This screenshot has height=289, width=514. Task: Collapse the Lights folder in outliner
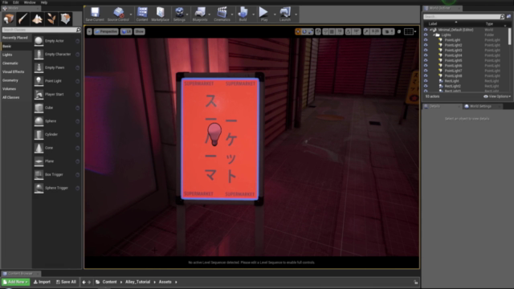click(434, 35)
